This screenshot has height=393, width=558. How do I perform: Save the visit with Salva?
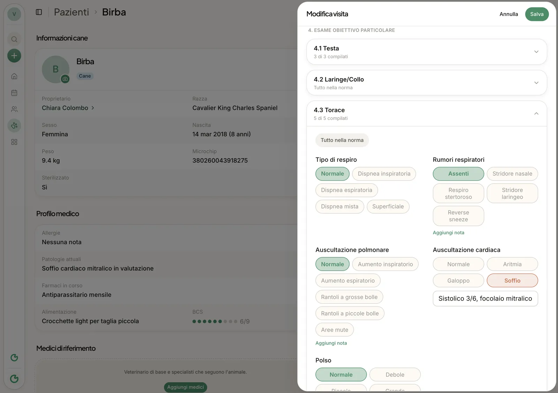(537, 14)
